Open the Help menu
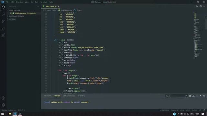This screenshot has width=207, height=116. 51,2
